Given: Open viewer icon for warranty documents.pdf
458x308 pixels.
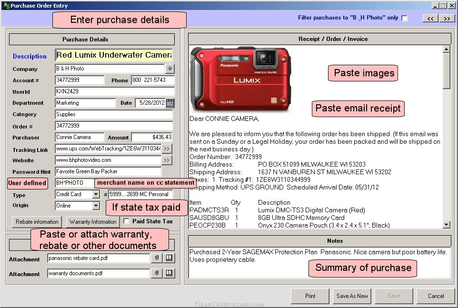Looking at the screenshot, I should [x=169, y=273].
